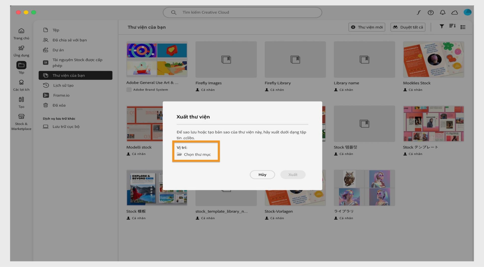This screenshot has height=267, width=484.
Task: Click the Duyệt tất cả button
Action: pyautogui.click(x=408, y=27)
